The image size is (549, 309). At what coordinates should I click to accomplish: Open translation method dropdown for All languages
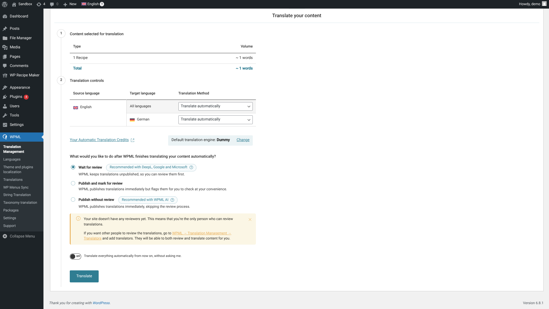[215, 106]
